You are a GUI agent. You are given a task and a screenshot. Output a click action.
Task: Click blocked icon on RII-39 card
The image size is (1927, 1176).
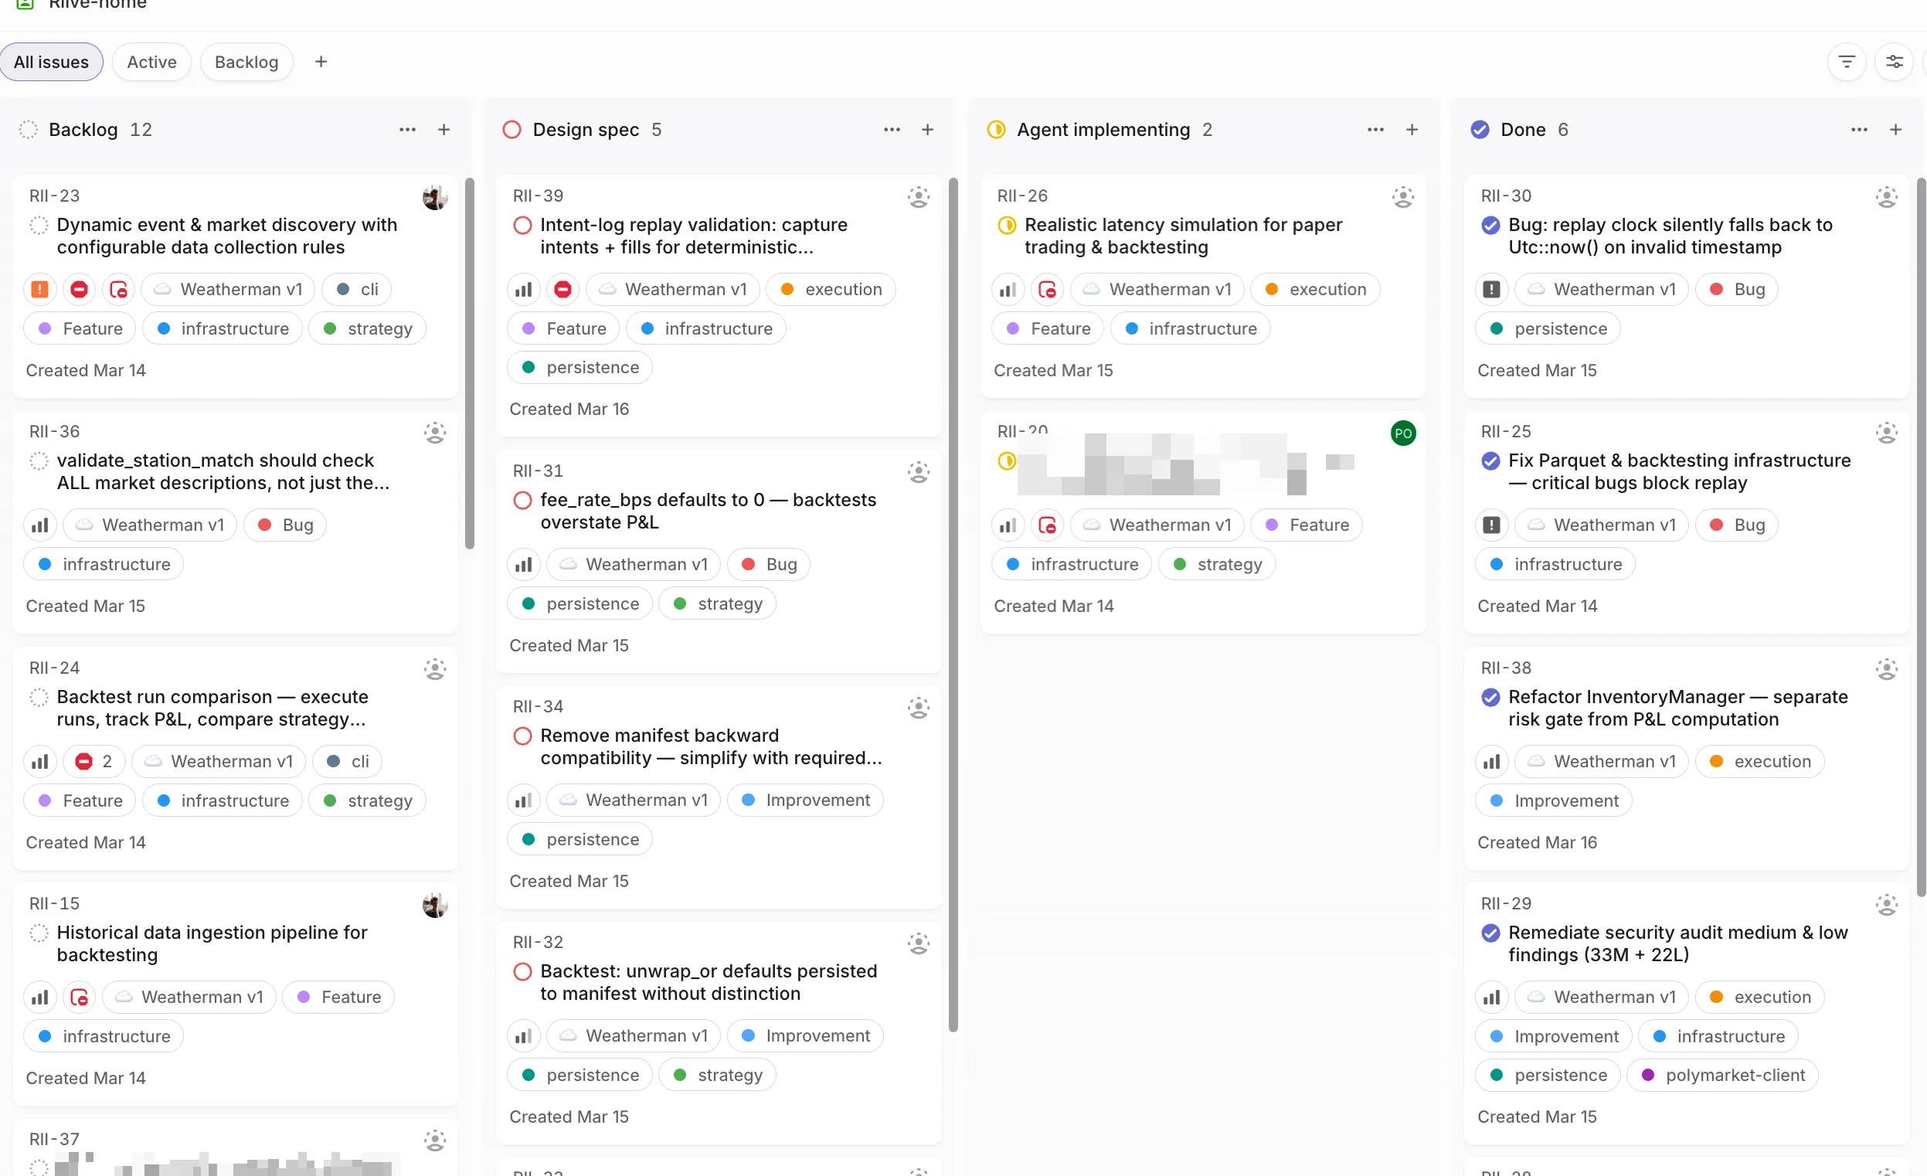(562, 289)
